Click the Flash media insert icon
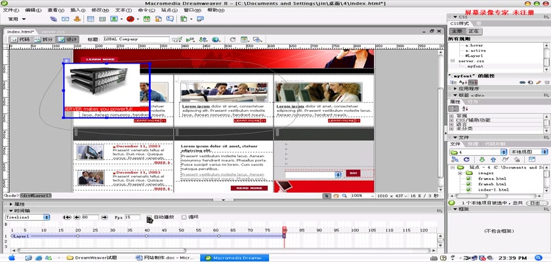551x262 pixels. 131,19
